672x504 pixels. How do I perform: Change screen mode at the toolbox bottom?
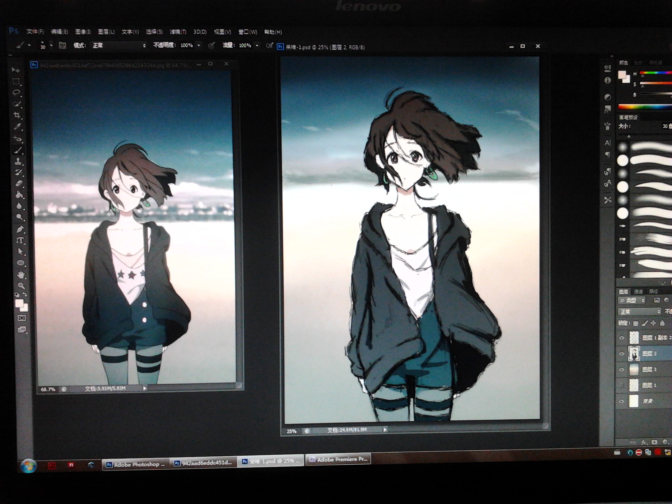(x=22, y=329)
